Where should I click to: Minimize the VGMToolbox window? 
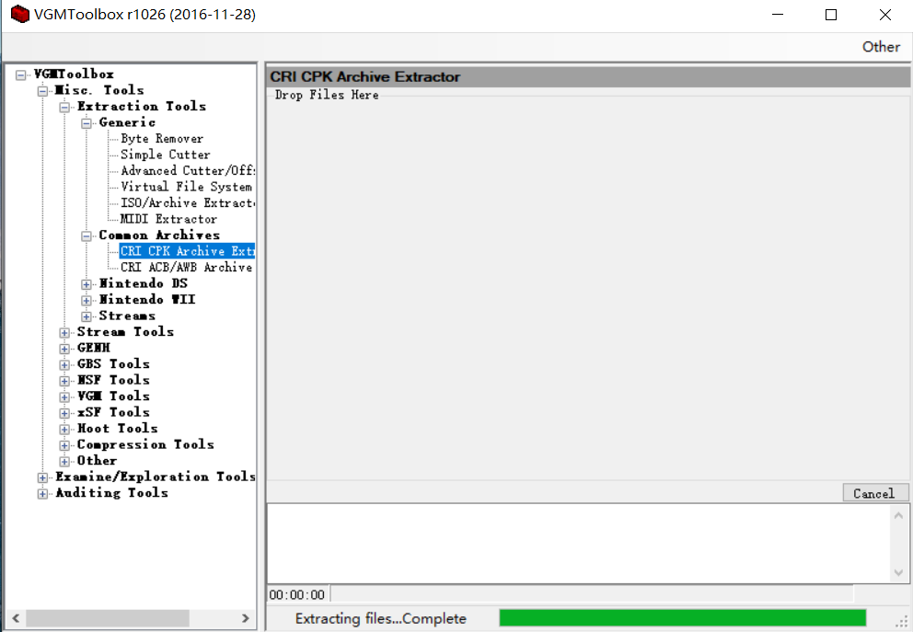click(778, 15)
